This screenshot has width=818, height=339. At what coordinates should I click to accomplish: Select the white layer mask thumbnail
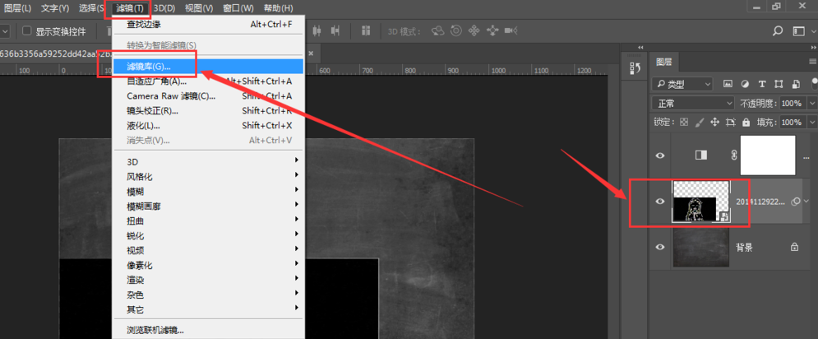click(768, 156)
